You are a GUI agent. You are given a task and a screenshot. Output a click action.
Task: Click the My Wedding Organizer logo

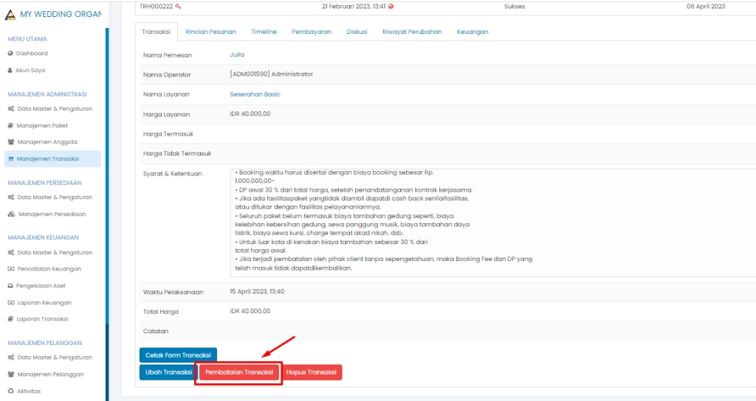(x=10, y=15)
